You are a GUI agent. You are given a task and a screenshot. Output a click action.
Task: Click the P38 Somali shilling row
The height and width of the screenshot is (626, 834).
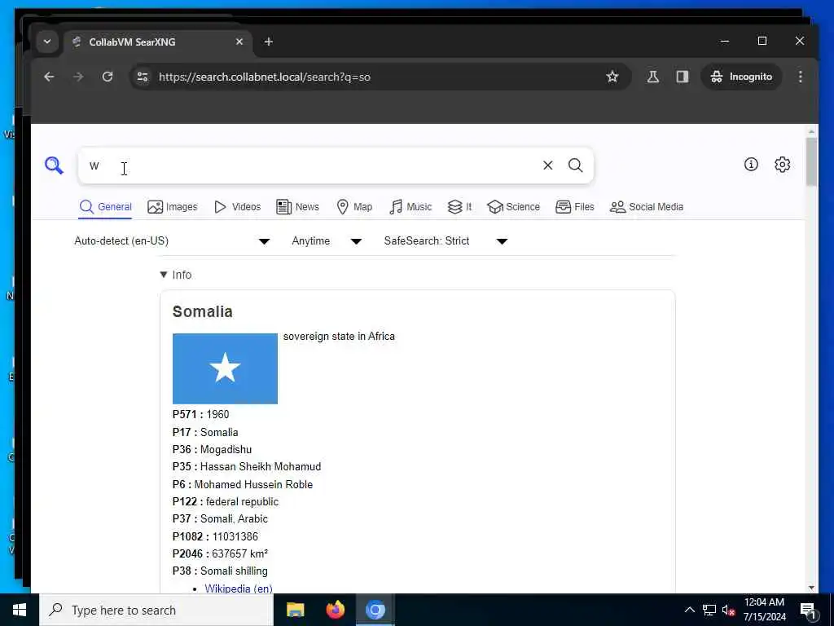click(x=220, y=571)
